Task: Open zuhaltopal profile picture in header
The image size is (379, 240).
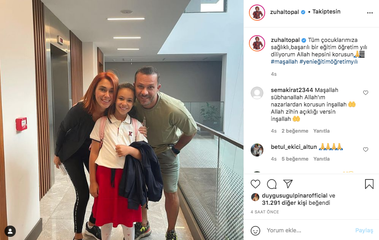Action: tap(257, 13)
